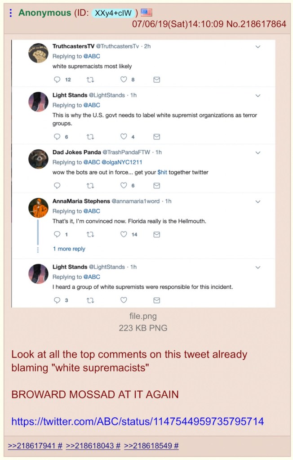Image resolution: width=293 pixels, height=460 pixels.
Task: Expand the '1 more reply' thread
Action: (69, 249)
